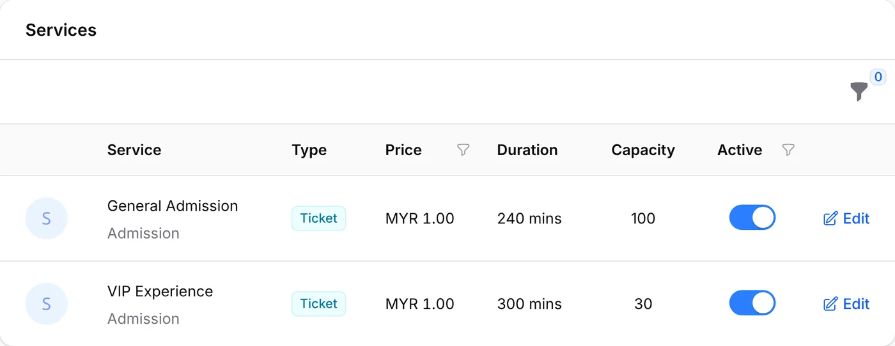Click the Service column header
The width and height of the screenshot is (895, 346).
point(134,150)
